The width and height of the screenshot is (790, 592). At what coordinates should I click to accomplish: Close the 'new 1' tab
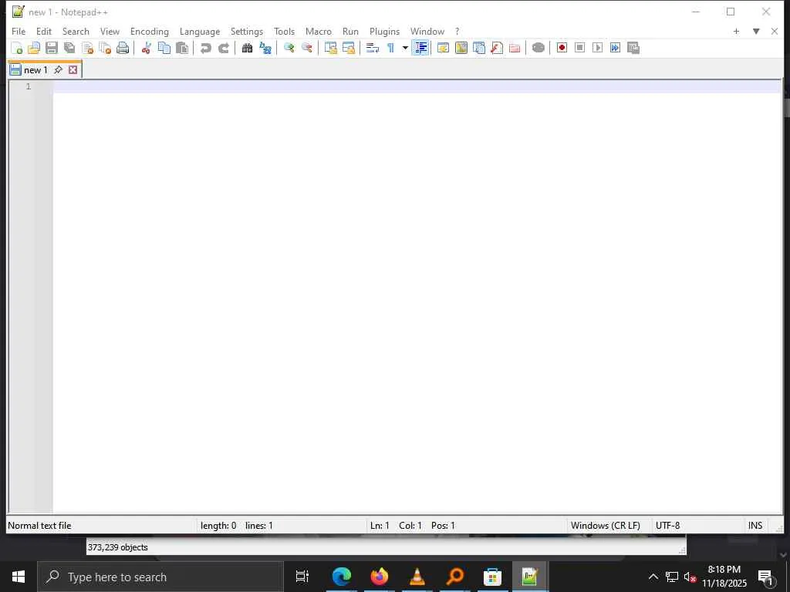[73, 69]
